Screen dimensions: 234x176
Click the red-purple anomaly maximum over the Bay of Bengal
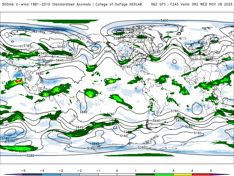click(18, 81)
